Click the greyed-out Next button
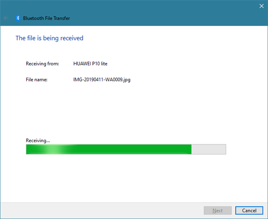The height and width of the screenshot is (219, 268). pyautogui.click(x=218, y=210)
